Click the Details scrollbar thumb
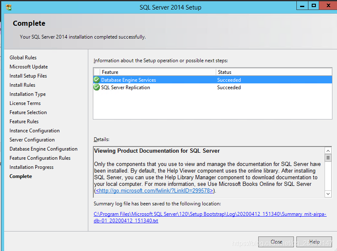 328,158
